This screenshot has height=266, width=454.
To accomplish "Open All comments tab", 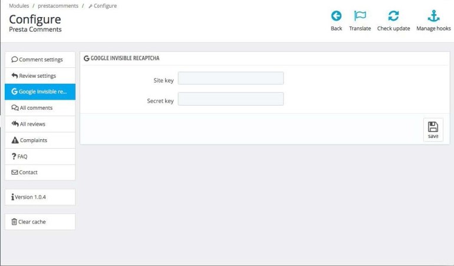I will [40, 108].
